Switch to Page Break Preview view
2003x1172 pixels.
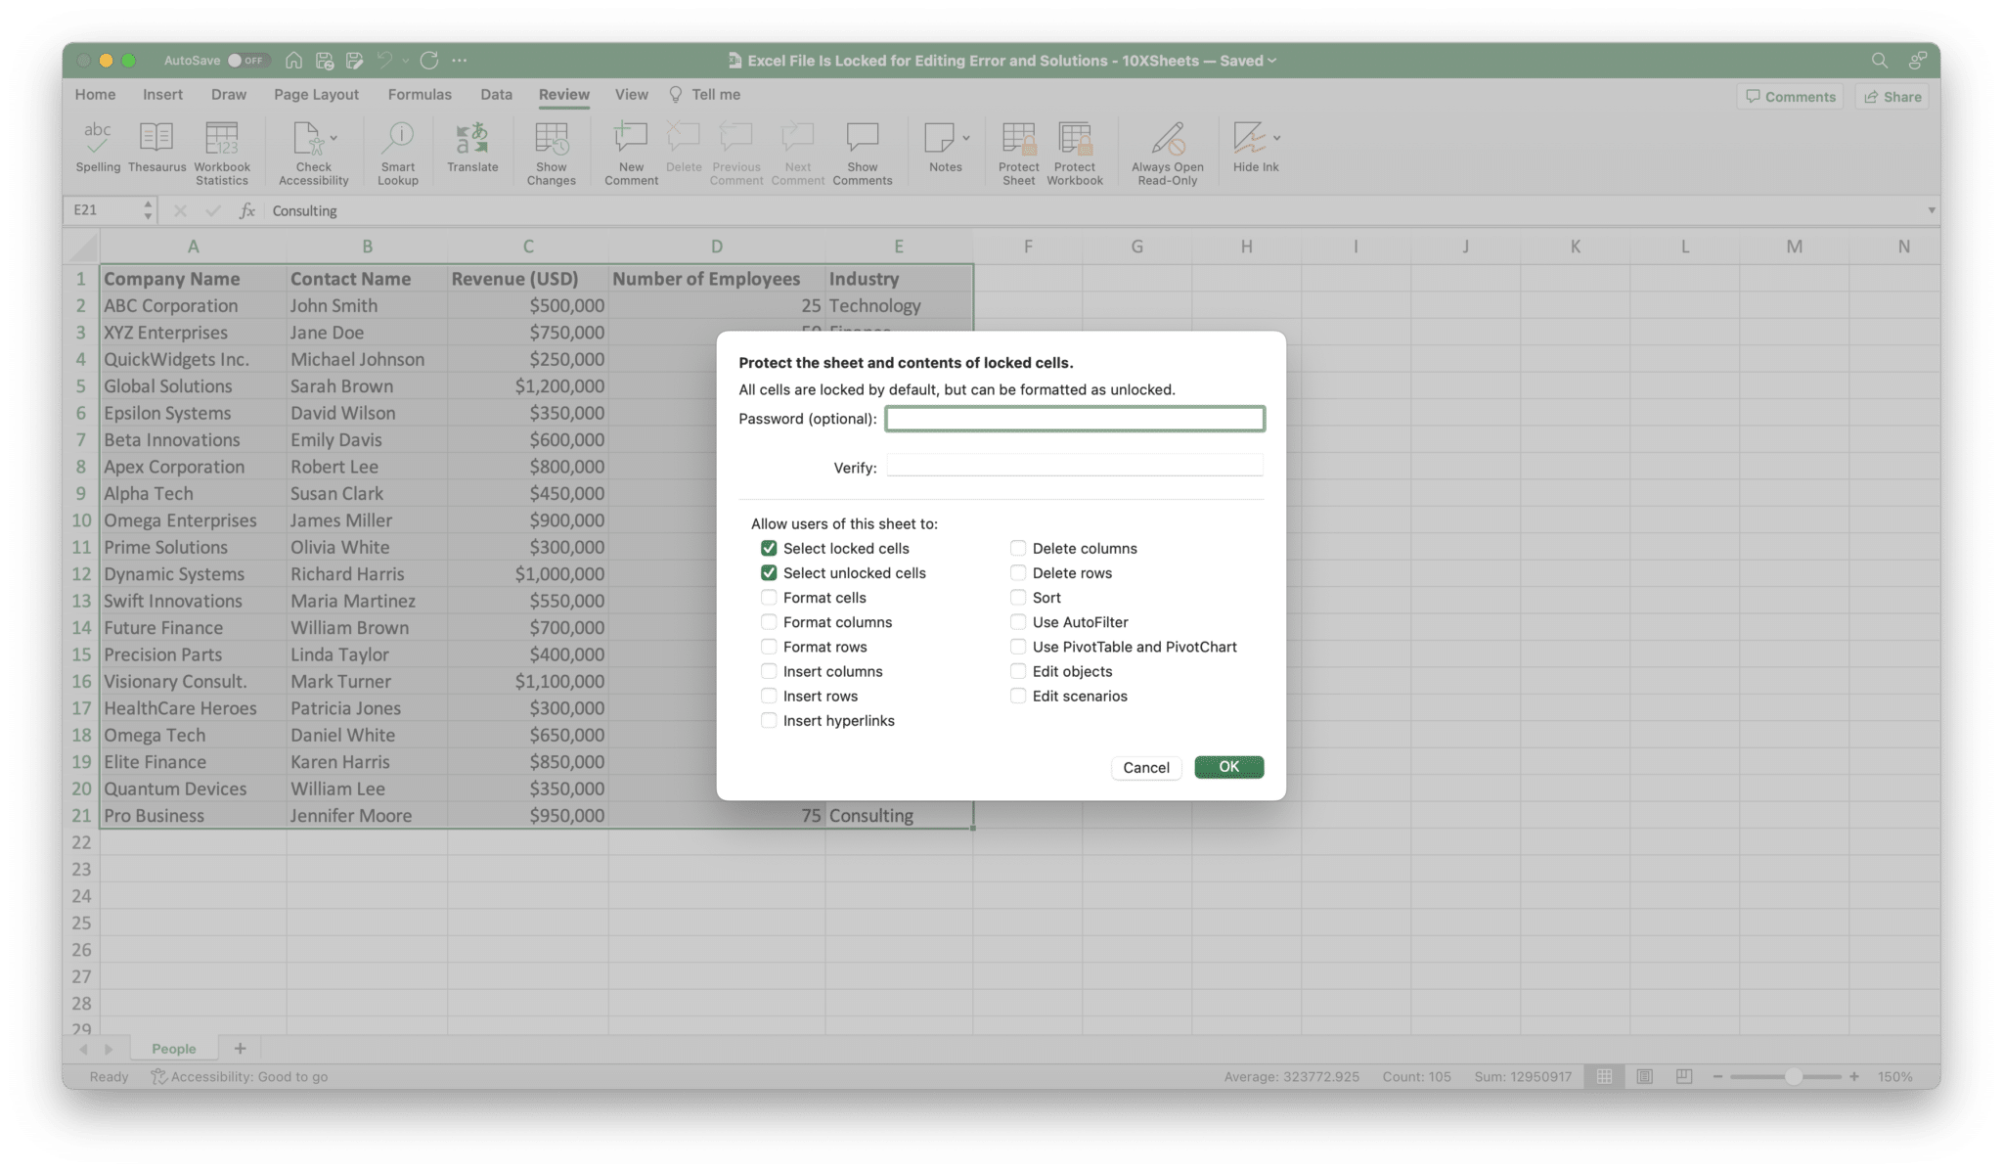coord(1684,1076)
